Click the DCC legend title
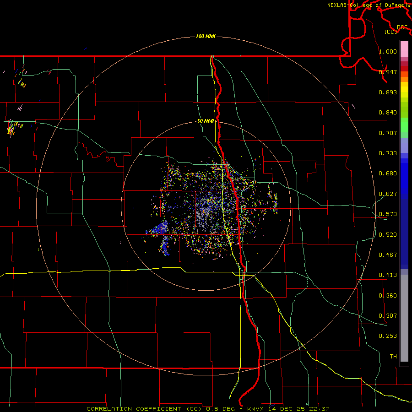This screenshot has width=412, height=412. 402,27
